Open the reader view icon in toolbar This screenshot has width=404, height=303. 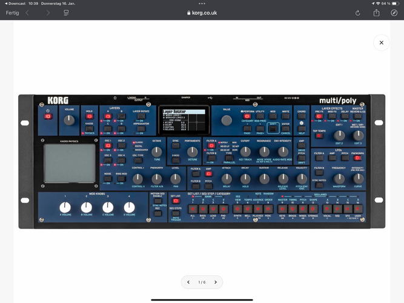(66, 13)
